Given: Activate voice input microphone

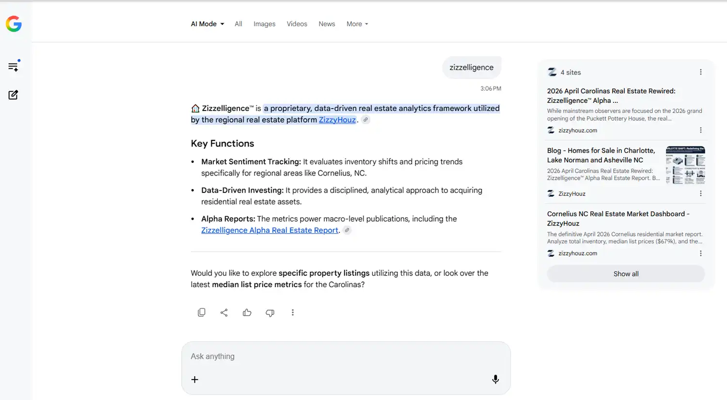Looking at the screenshot, I should pos(495,380).
